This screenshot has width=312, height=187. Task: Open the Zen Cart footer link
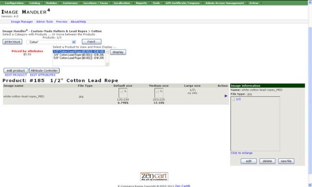182,186
